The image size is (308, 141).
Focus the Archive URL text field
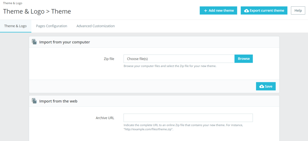[x=188, y=118]
